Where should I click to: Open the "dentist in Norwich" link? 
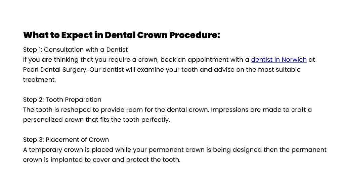(x=279, y=60)
